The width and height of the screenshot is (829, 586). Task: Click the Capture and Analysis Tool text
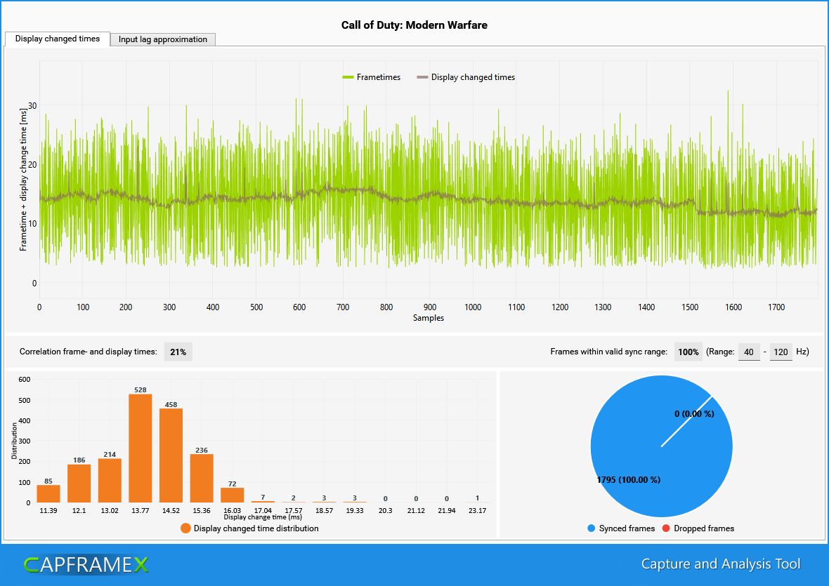point(721,564)
